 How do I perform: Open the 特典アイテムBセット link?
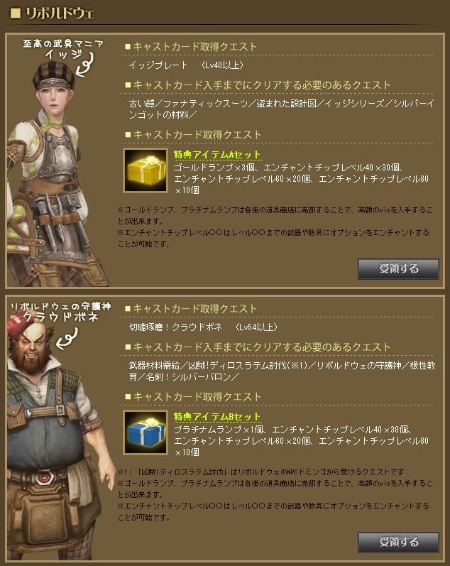217,417
